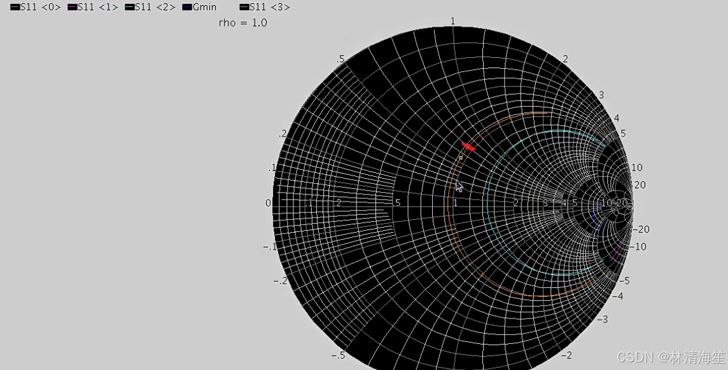
Task: Click the -20 reactance rim label
Action: pyautogui.click(x=641, y=230)
